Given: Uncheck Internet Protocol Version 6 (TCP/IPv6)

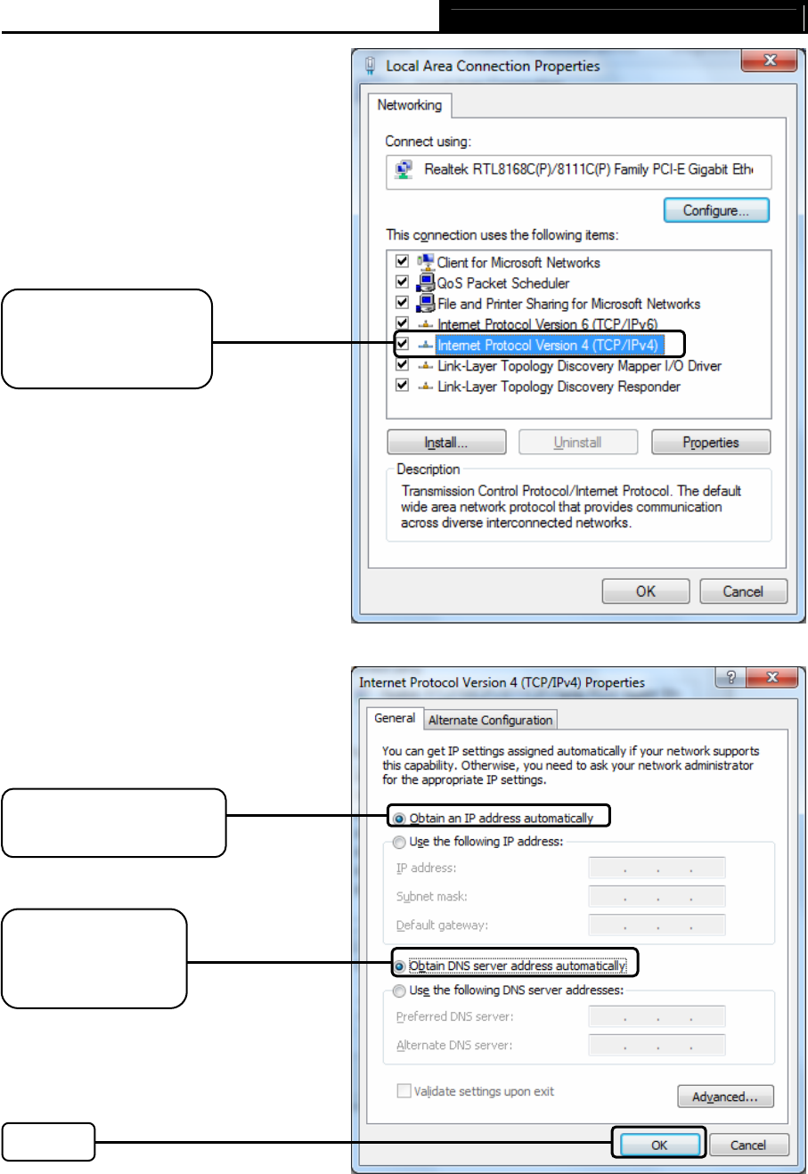Looking at the screenshot, I should tap(402, 323).
